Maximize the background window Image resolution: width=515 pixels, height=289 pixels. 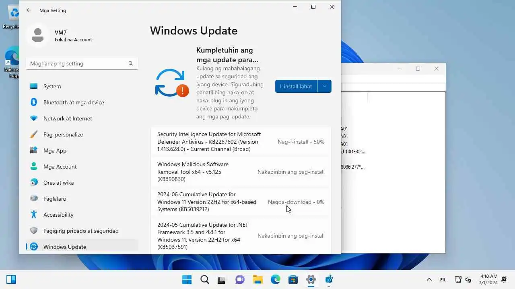point(418,69)
